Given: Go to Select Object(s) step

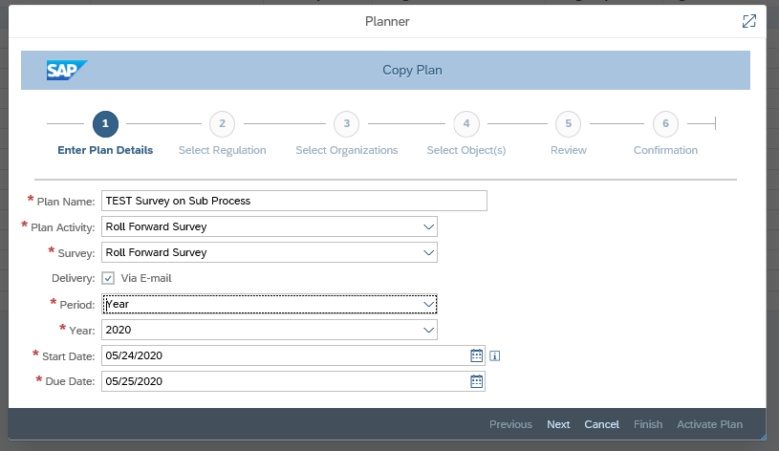Looking at the screenshot, I should pos(466,150).
